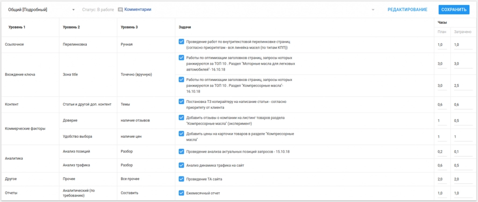
Task: Switch to РЕДАКТИРОВАНИЕ mode
Action: point(407,10)
